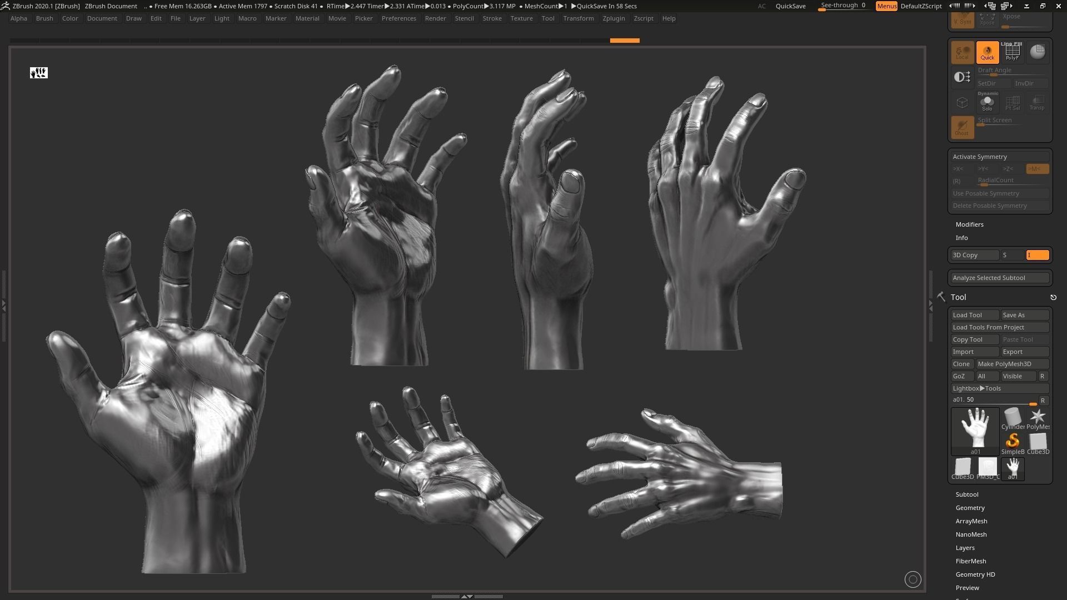This screenshot has height=600, width=1067.
Task: Open the Render menu
Action: tap(435, 18)
